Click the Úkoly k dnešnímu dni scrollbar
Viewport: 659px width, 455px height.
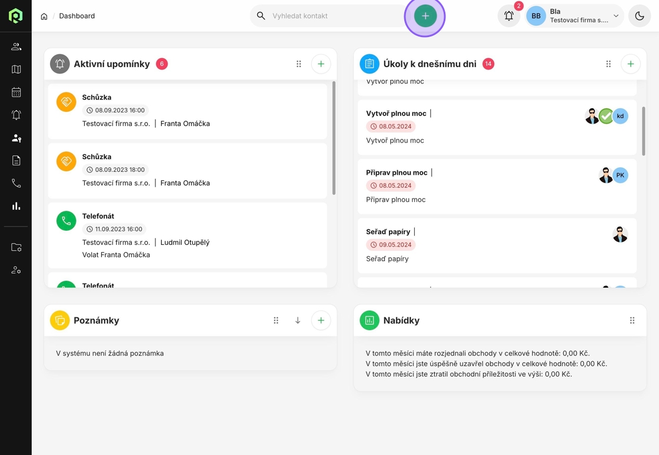(x=644, y=131)
